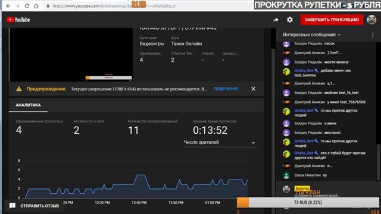The image size is (381, 214).
Task: Click own avatar beside chat comment box
Action: [x=286, y=189]
